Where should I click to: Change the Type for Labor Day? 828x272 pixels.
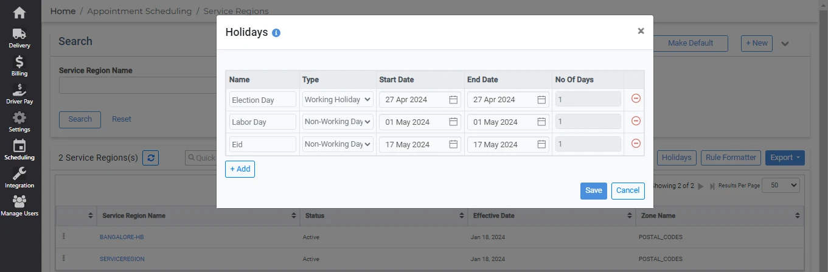click(x=338, y=122)
